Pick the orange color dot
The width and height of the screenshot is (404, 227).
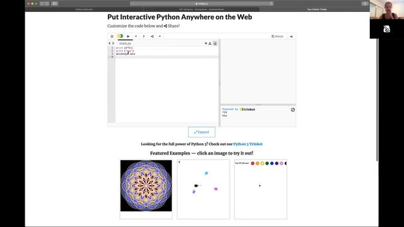coord(258,163)
